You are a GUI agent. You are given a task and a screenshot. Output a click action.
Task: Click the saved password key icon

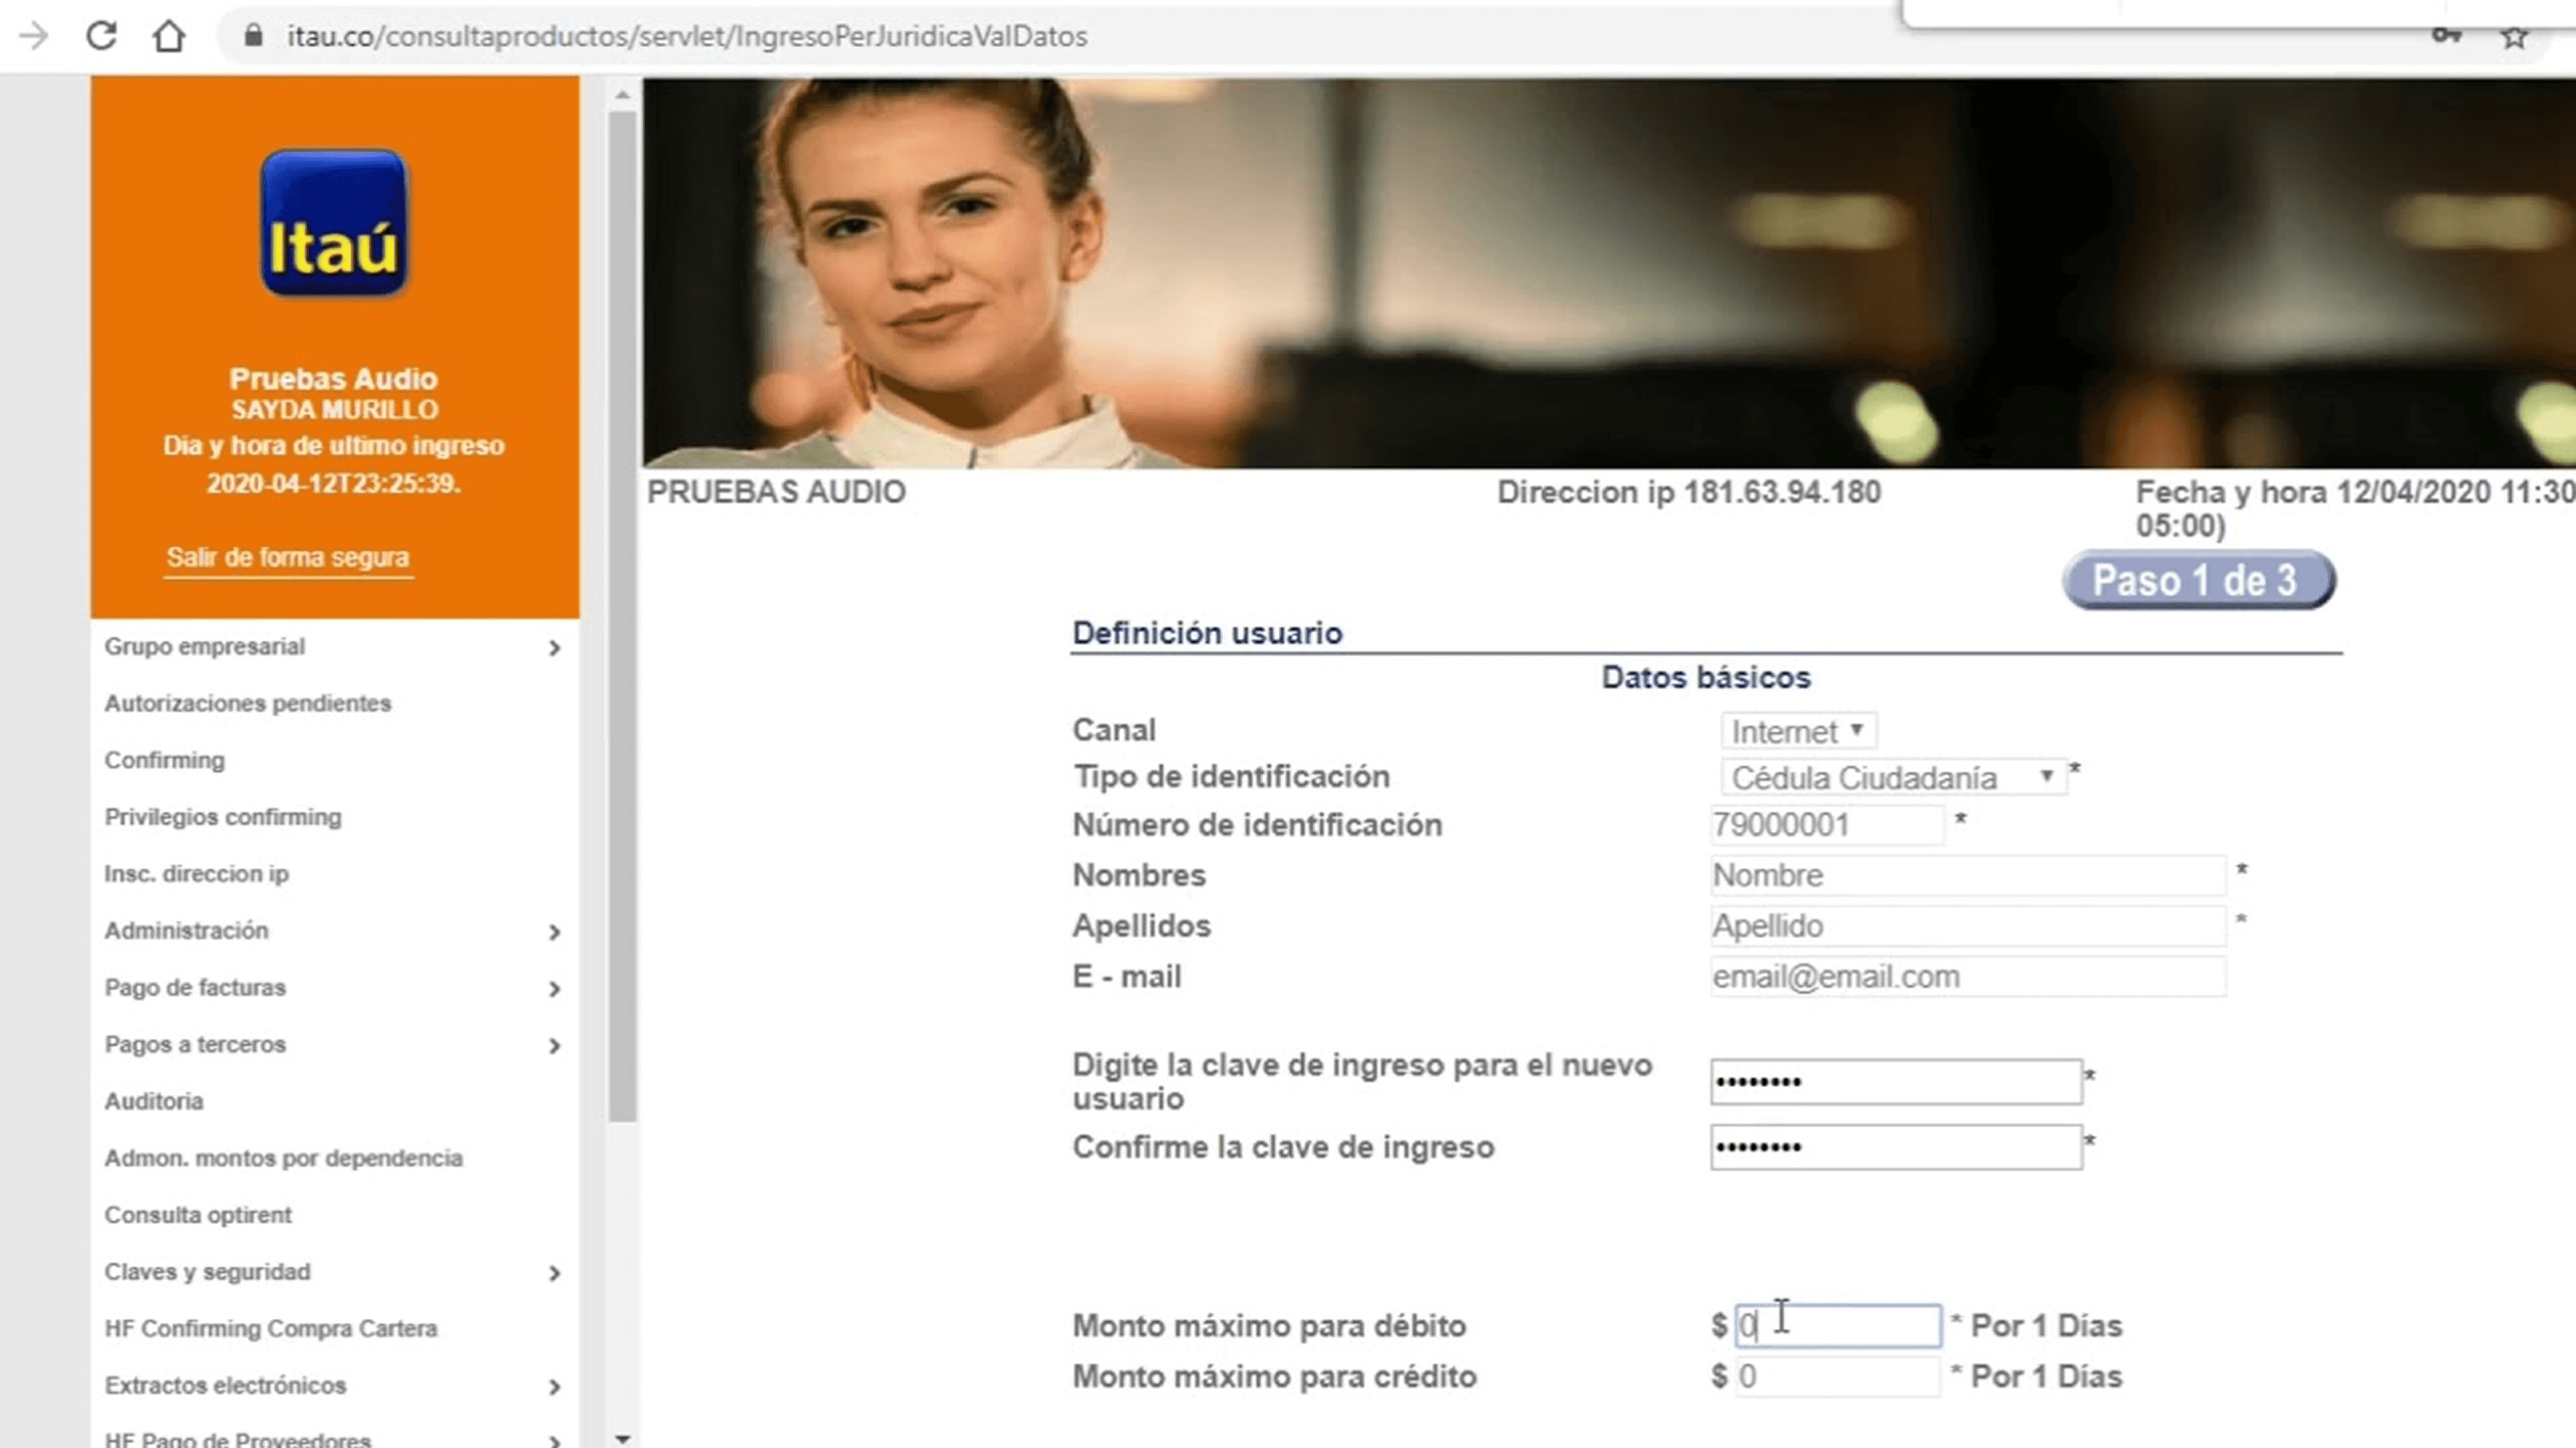(x=2446, y=36)
